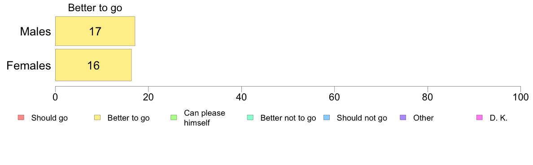Click the pink D. K. legend swatch
Viewport: 533px width, 165px height.
click(x=480, y=118)
